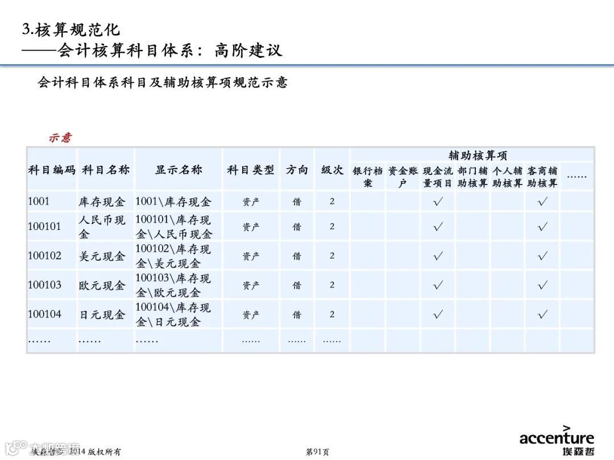
Task: Click the code cell '100101'
Action: coord(44,227)
